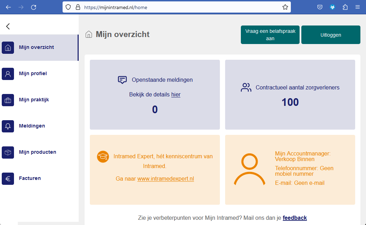The width and height of the screenshot is (366, 225).
Task: Open the www.intramedexpert.nl link
Action: [x=165, y=179]
